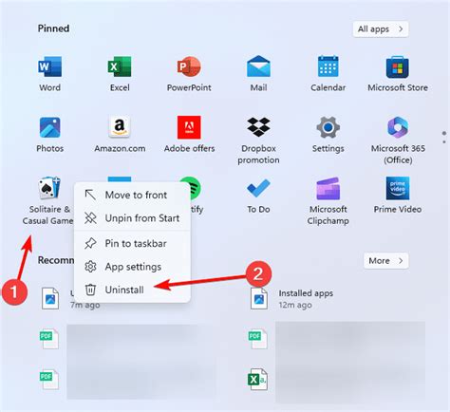Open the Word app
The image size is (450, 412).
pos(49,73)
